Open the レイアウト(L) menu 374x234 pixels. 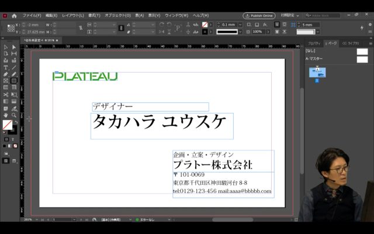pos(73,16)
